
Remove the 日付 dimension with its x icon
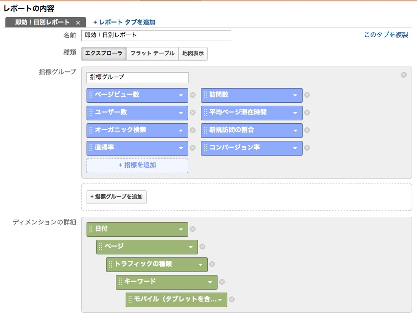click(x=193, y=229)
